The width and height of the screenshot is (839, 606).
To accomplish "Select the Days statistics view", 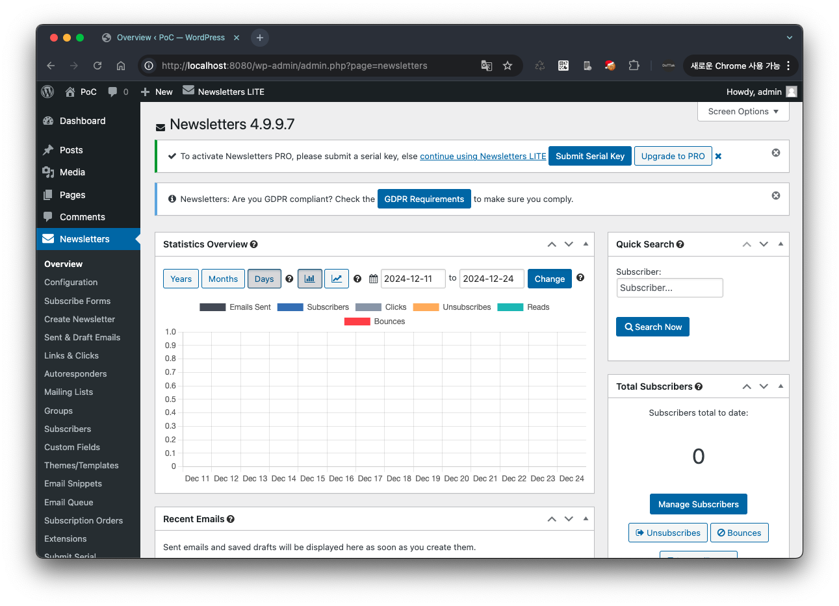I will (264, 279).
